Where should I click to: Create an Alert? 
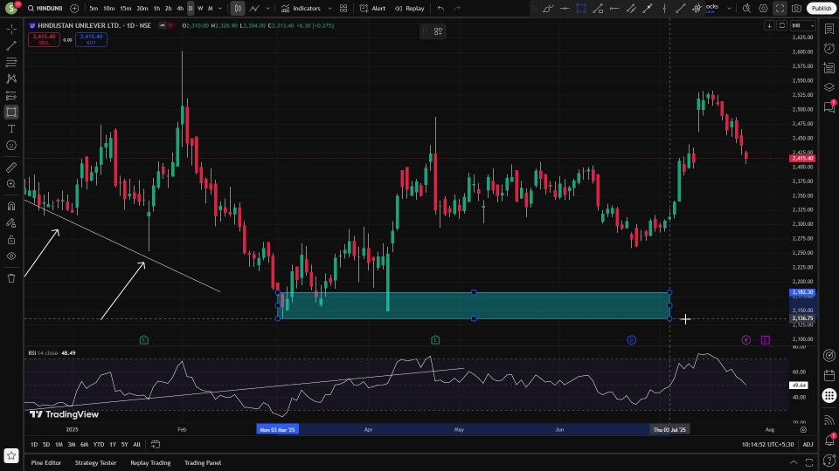372,9
